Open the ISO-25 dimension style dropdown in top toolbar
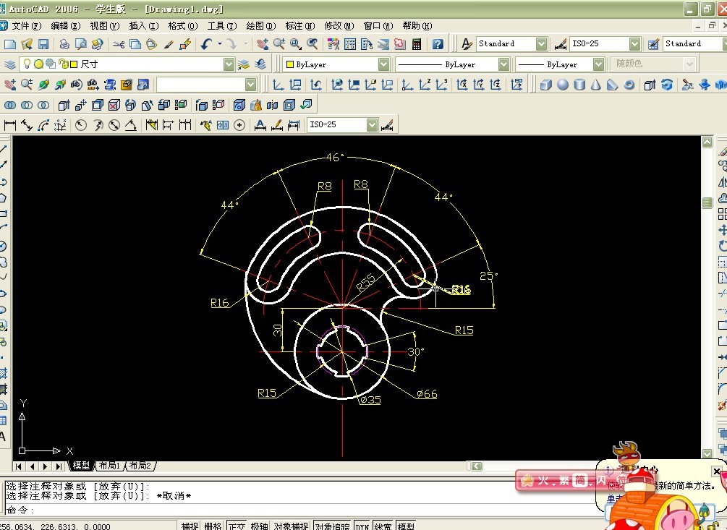The image size is (727, 530). tap(634, 44)
